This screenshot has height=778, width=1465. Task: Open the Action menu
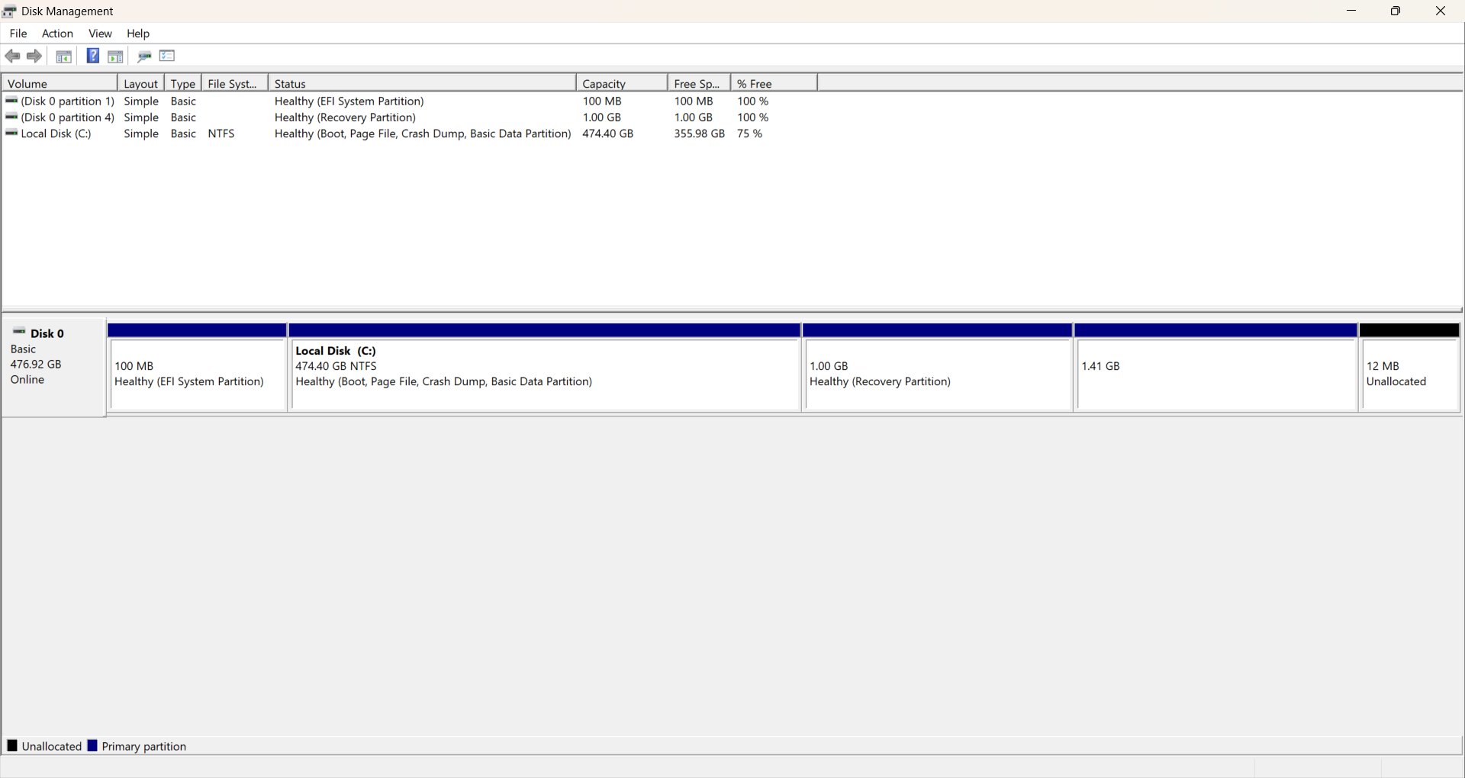(57, 34)
